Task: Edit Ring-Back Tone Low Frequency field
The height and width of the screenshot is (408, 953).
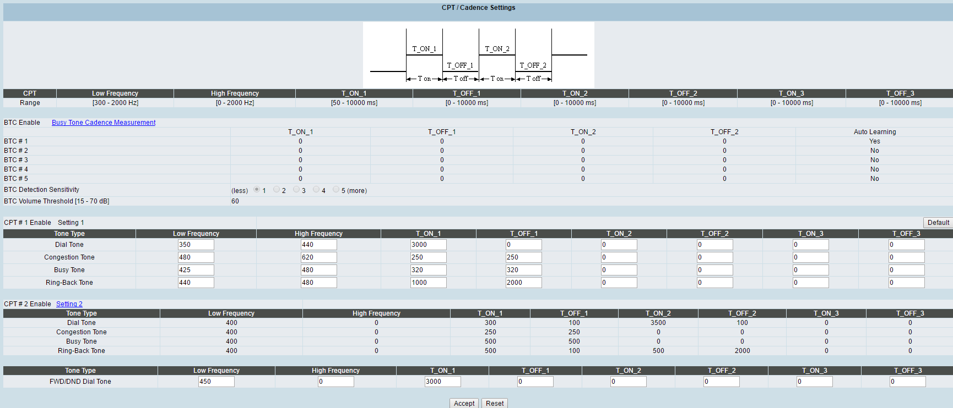Action: pyautogui.click(x=196, y=283)
